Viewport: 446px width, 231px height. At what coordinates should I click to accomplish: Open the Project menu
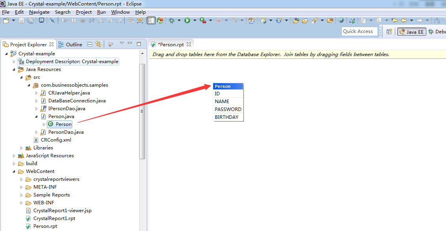coord(84,12)
